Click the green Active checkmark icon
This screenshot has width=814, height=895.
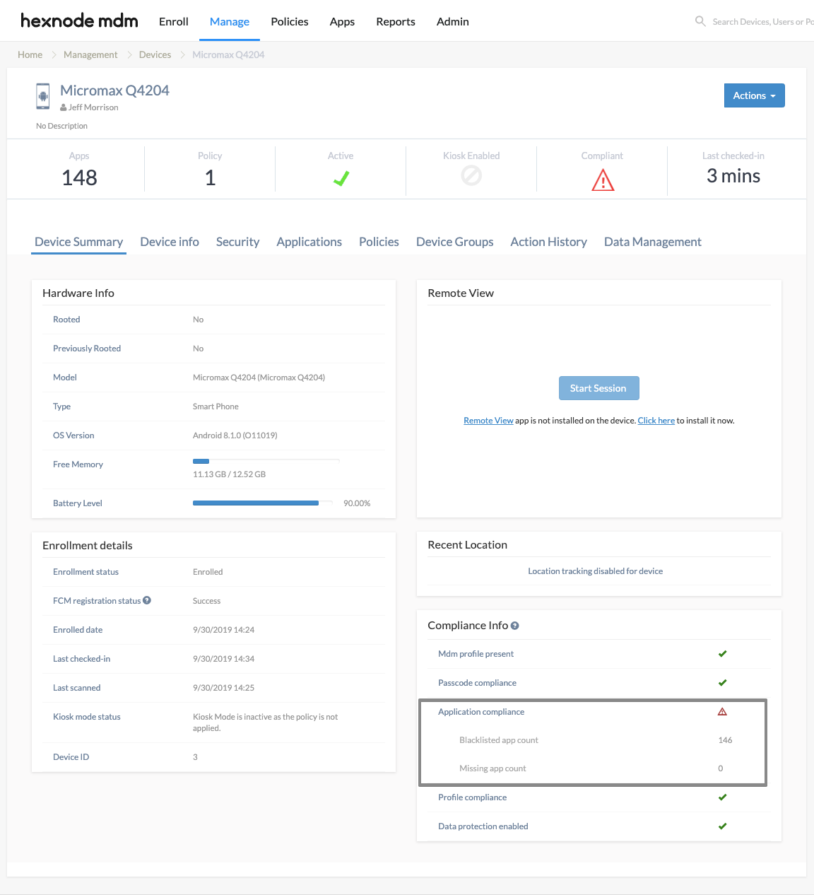click(x=341, y=179)
